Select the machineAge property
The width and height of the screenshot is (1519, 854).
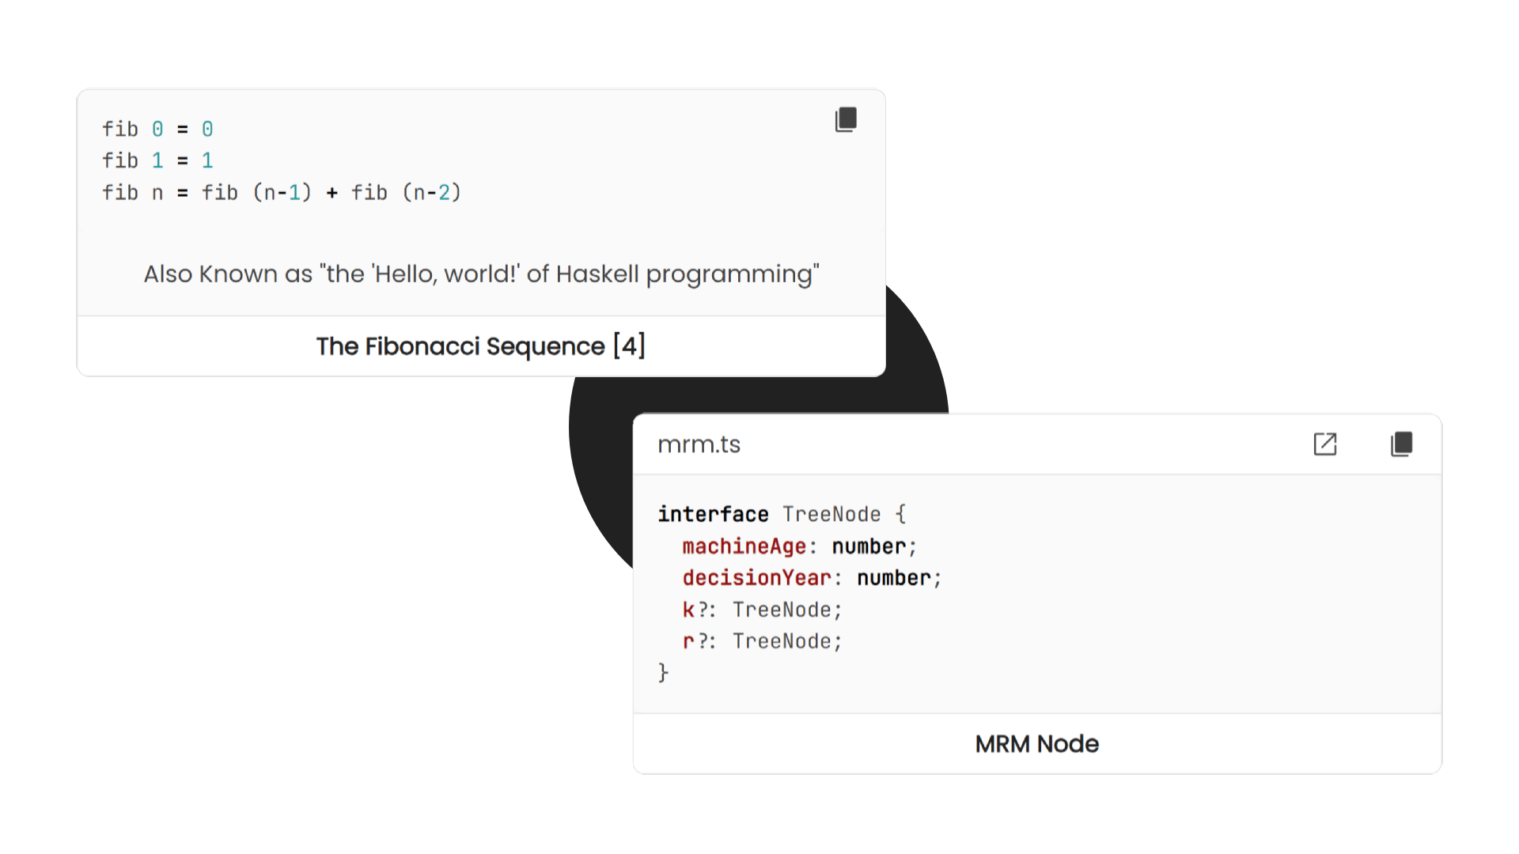tap(744, 546)
